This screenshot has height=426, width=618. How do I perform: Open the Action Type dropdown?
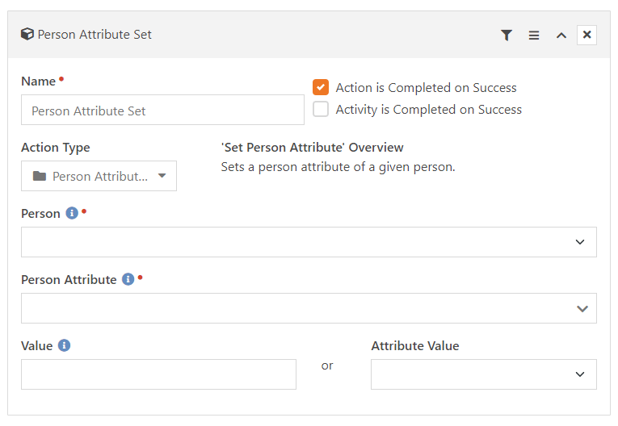(x=99, y=176)
